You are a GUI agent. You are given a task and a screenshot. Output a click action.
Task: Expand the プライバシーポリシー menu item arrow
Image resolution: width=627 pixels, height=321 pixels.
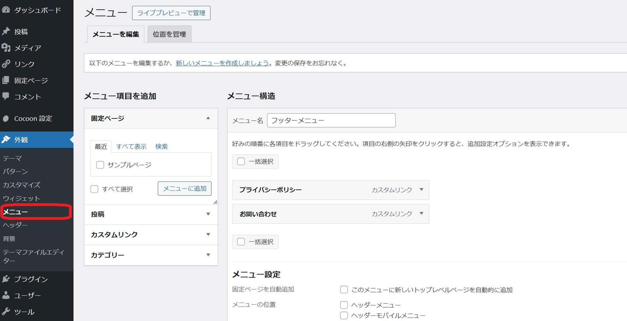421,190
